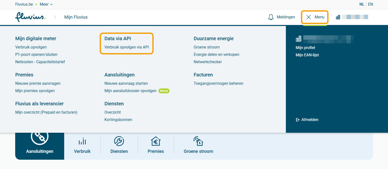
Task: Open P1-poort openen/sluiten
Action: 36,55
